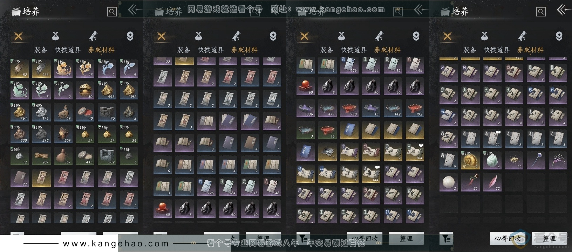Select gold ore stack of 761

[19, 112]
